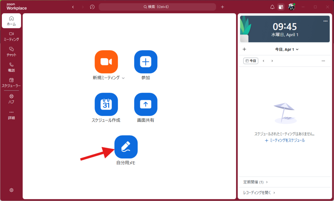Click the profile avatar in title bar
334x201 pixels.
click(291, 7)
